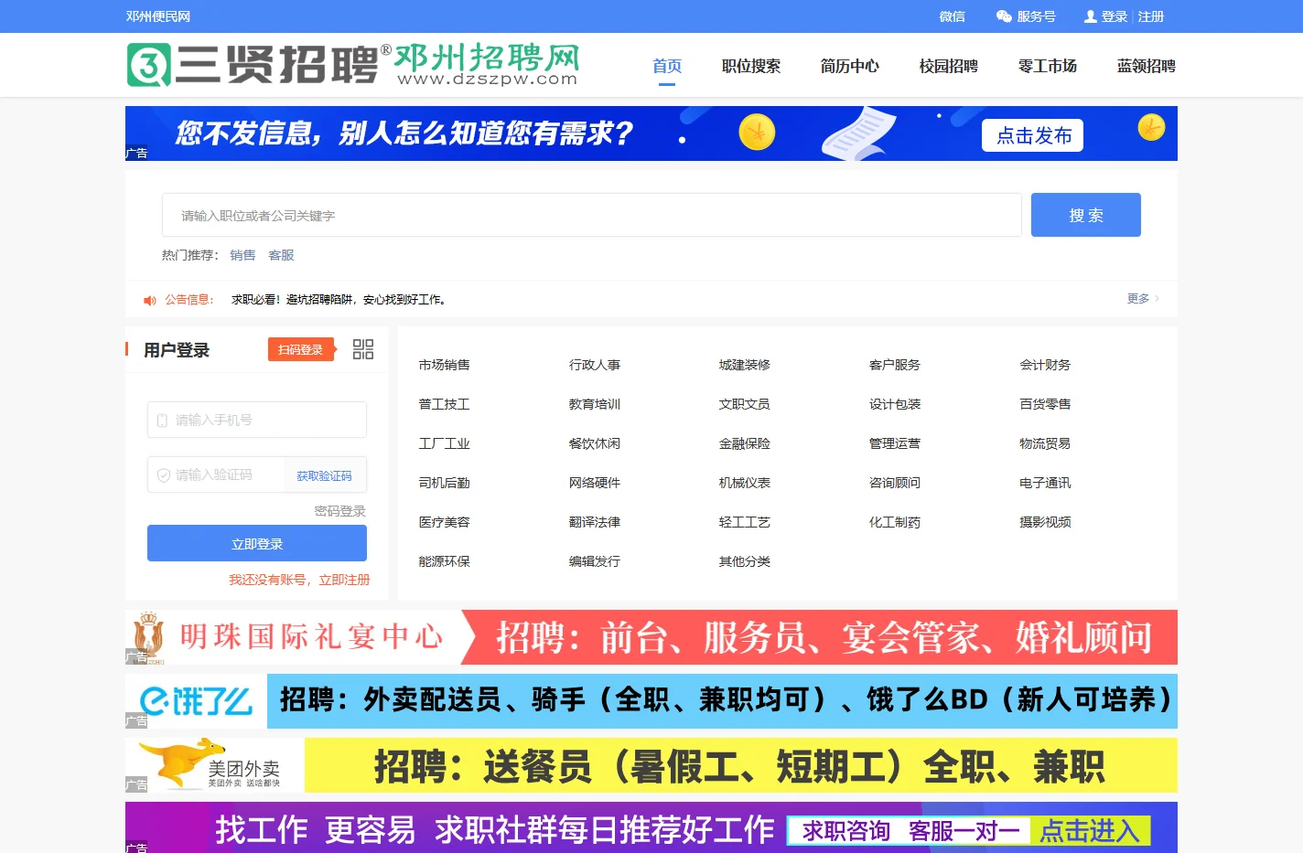Select 市场销售 job category
Viewport: 1303px width, 853px height.
point(445,365)
